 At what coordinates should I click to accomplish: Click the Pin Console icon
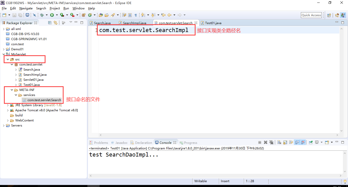(311, 143)
